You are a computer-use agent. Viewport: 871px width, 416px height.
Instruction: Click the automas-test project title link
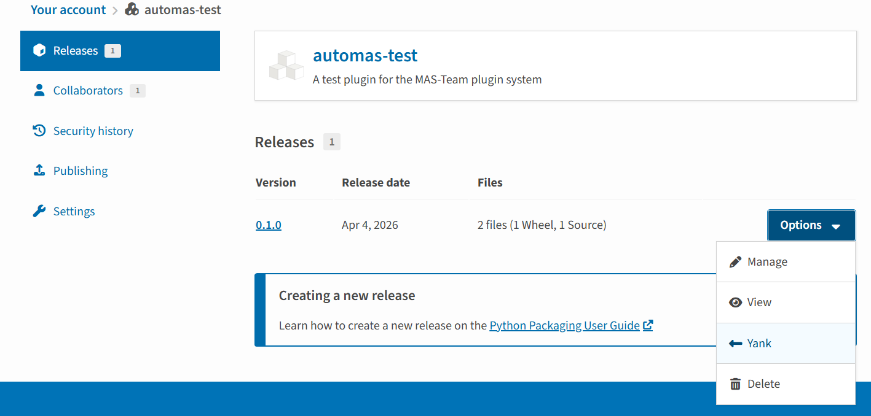(x=365, y=55)
